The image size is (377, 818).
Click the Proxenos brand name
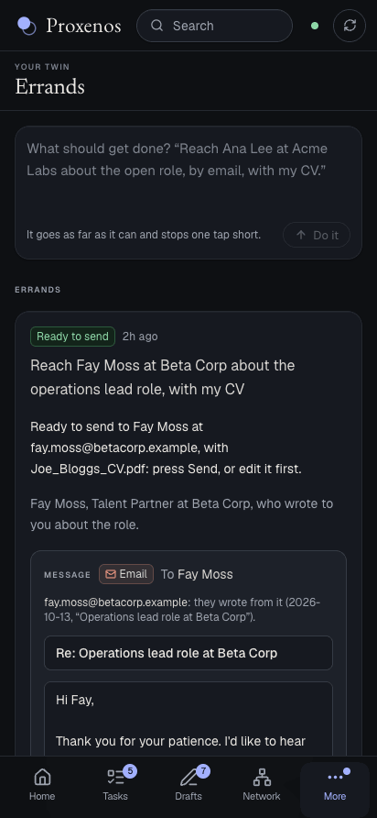point(83,26)
